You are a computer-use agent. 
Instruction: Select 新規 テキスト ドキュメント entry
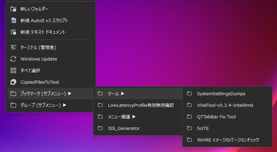(x=51, y=32)
